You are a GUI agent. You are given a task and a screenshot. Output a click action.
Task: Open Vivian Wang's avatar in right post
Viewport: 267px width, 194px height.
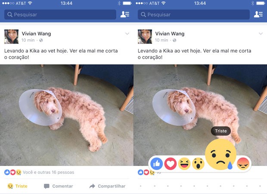tap(145, 37)
